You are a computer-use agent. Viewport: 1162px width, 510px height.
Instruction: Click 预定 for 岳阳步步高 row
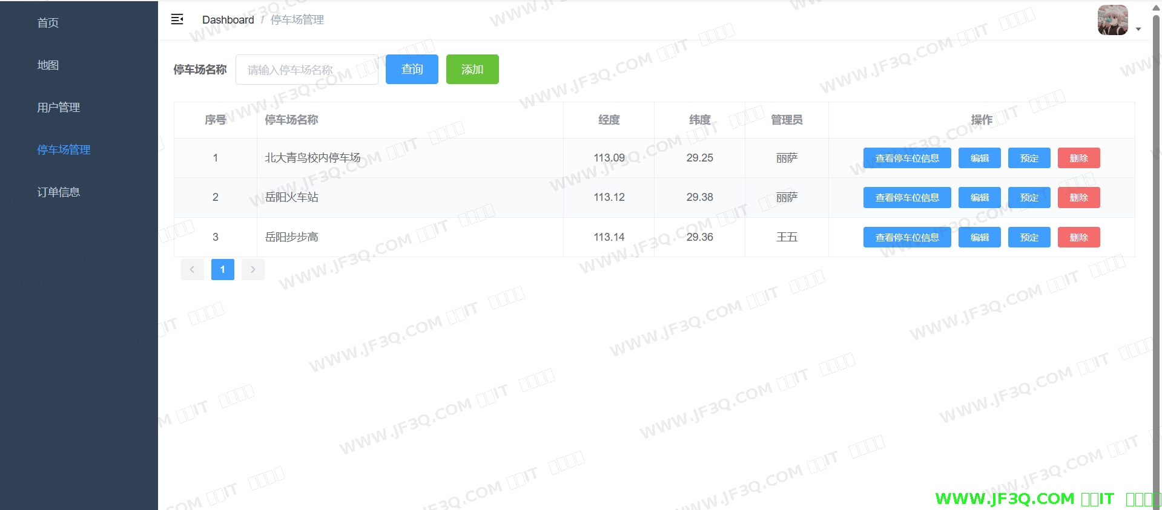point(1029,238)
